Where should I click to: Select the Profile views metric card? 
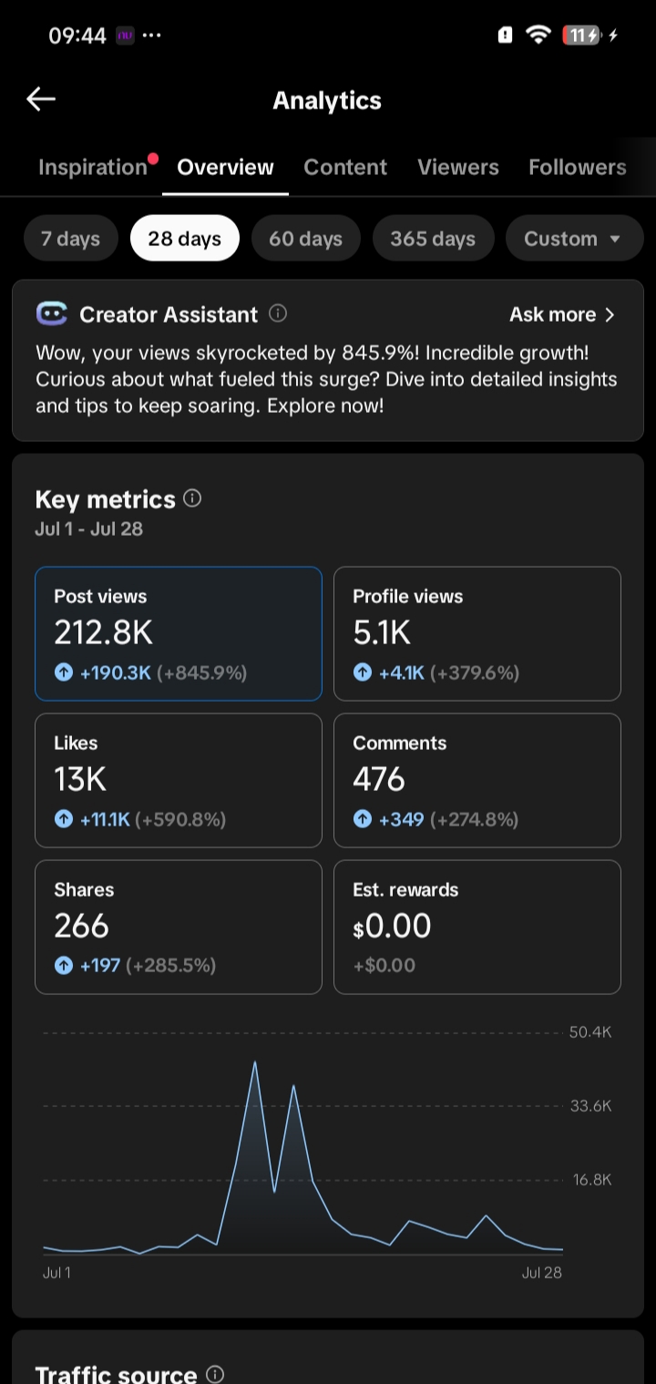tap(477, 633)
